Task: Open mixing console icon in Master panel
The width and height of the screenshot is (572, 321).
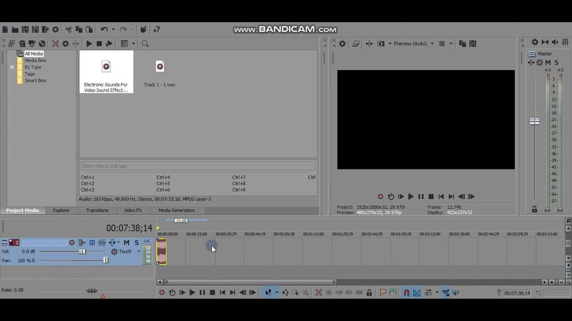Action: (x=565, y=42)
